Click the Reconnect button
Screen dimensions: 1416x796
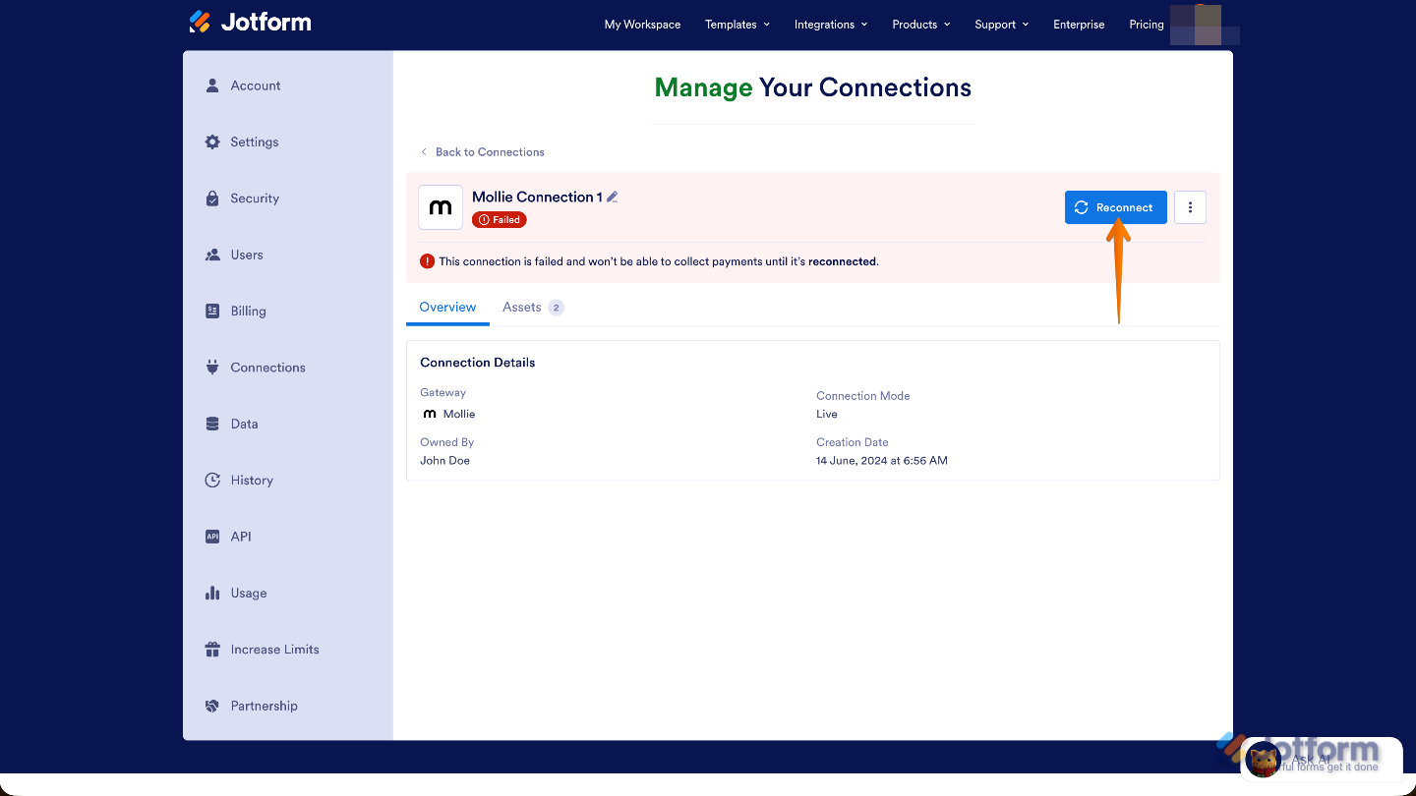pos(1115,206)
